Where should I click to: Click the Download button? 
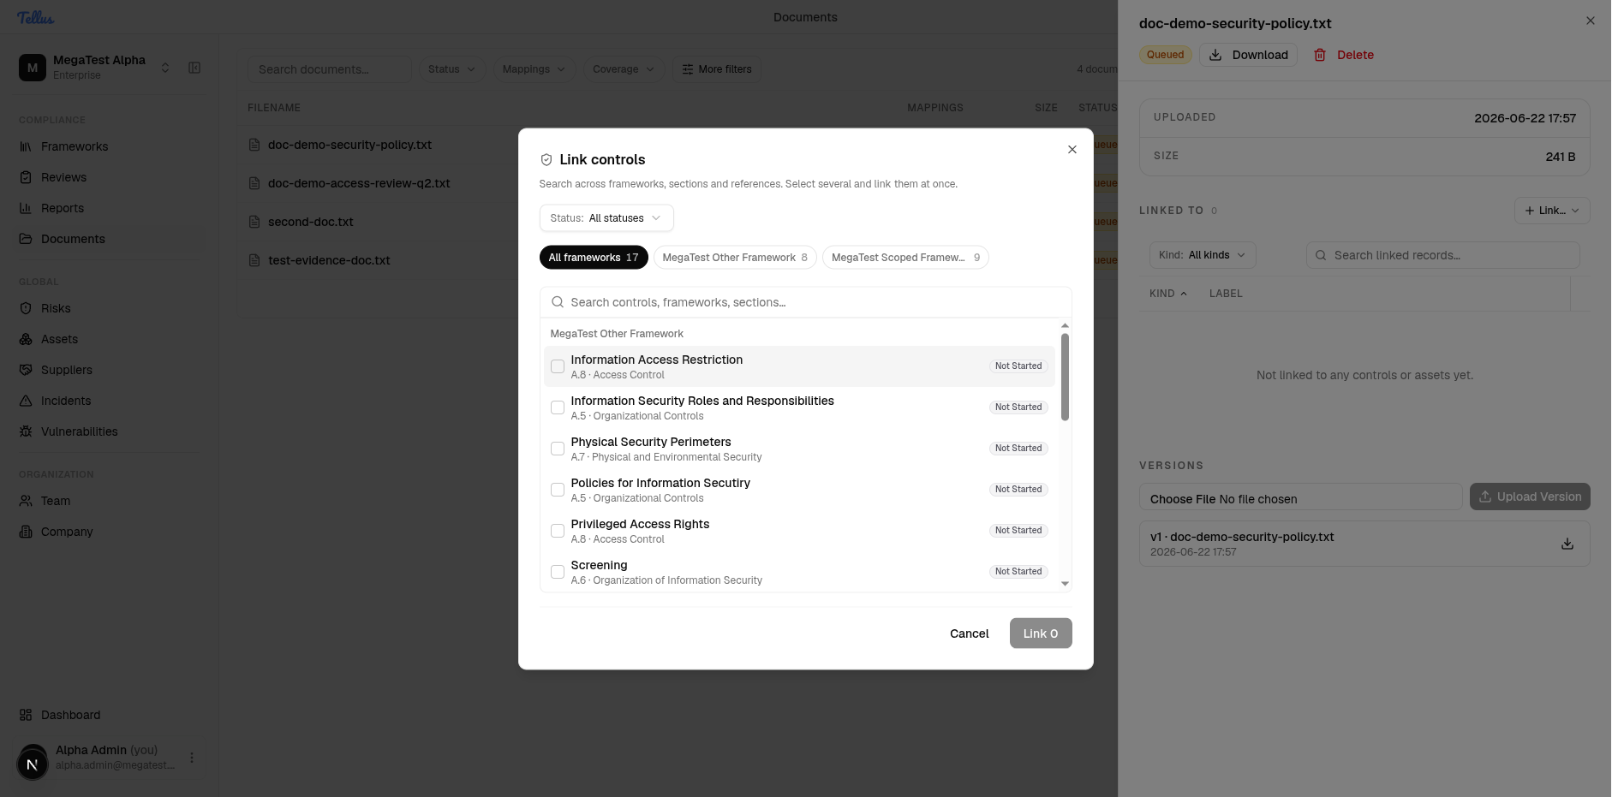tap(1249, 55)
